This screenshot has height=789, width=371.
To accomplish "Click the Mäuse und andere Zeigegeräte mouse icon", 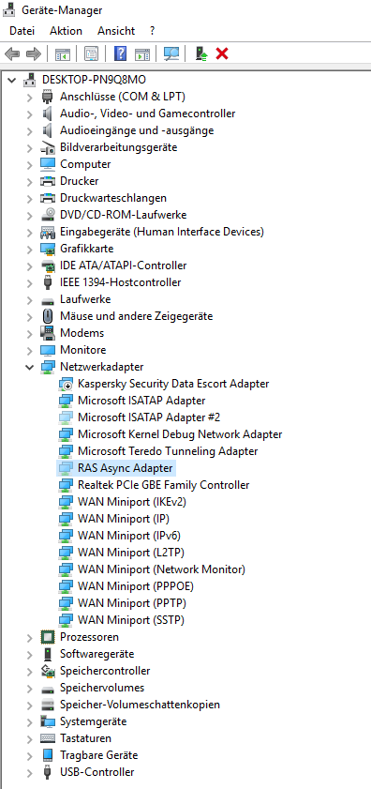I will tap(47, 316).
